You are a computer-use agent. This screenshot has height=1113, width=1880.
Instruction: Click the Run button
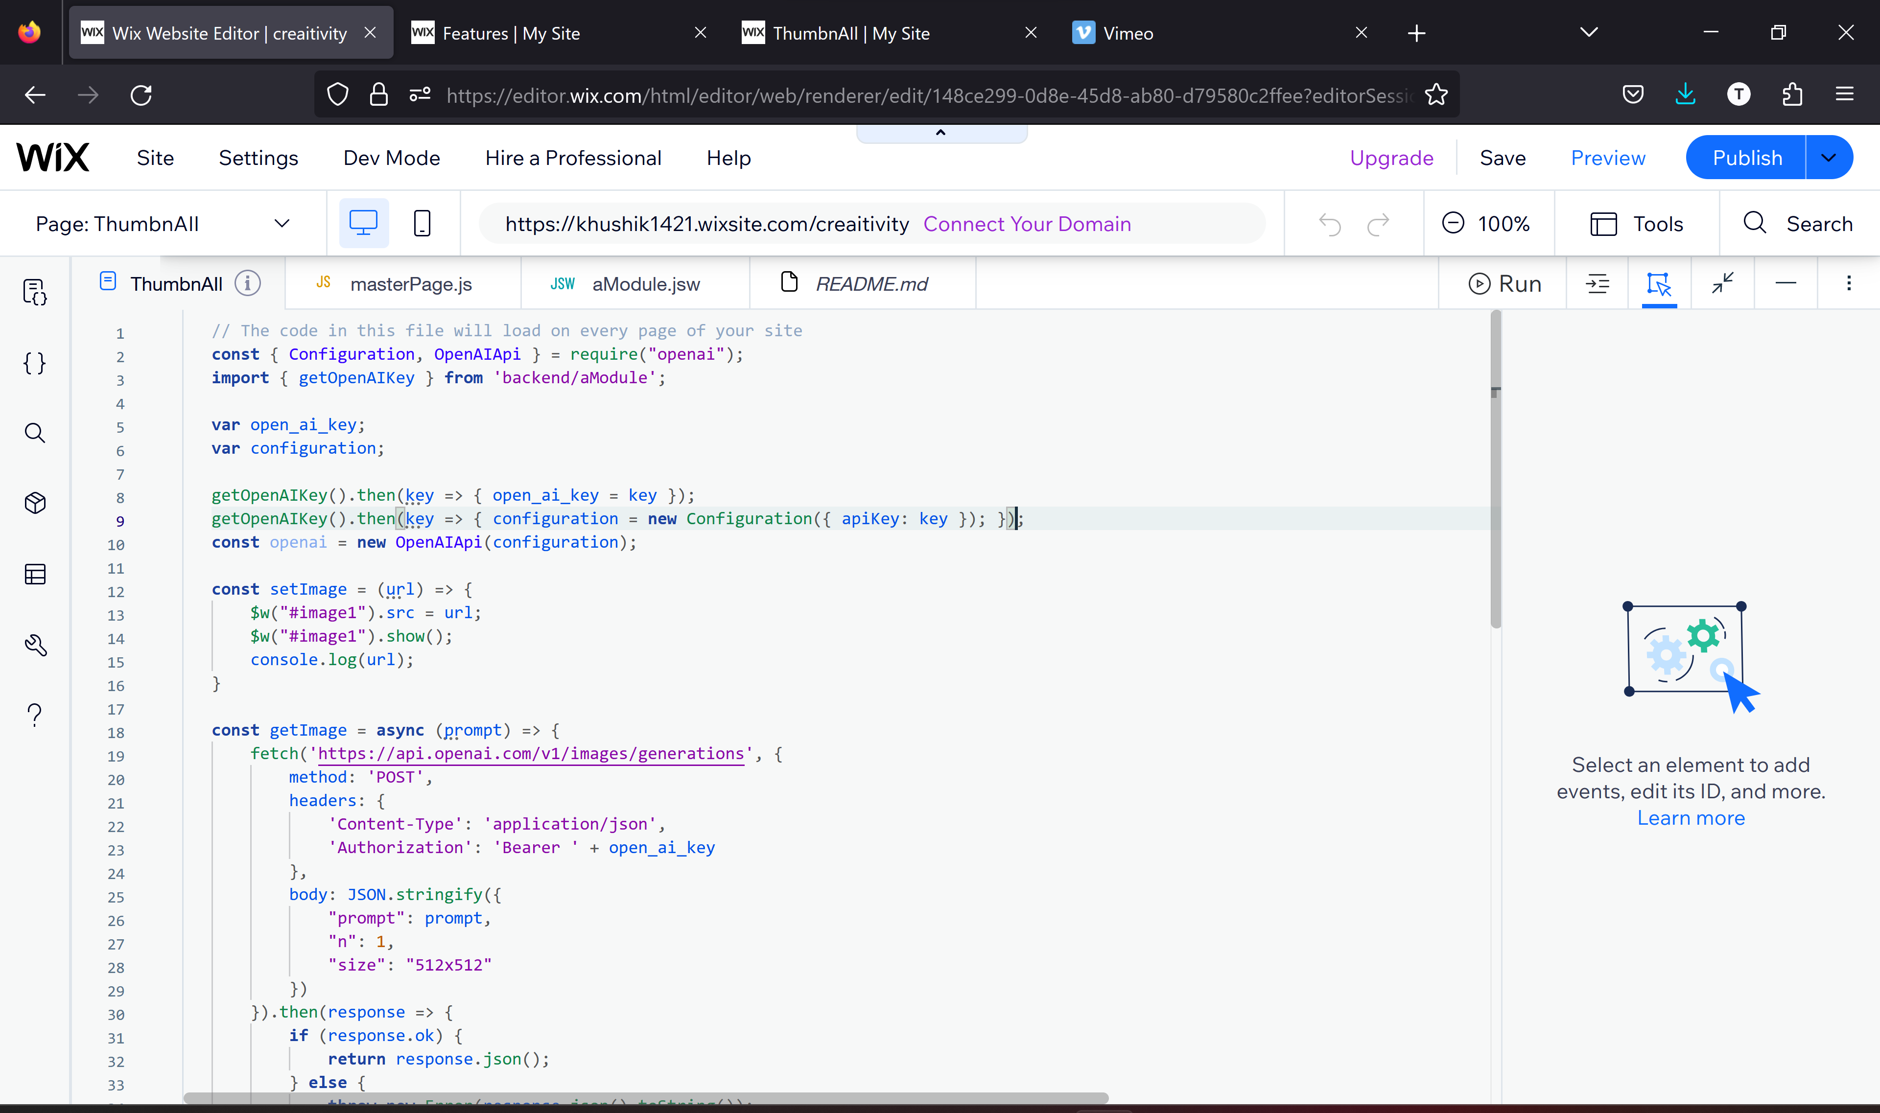pos(1504,283)
